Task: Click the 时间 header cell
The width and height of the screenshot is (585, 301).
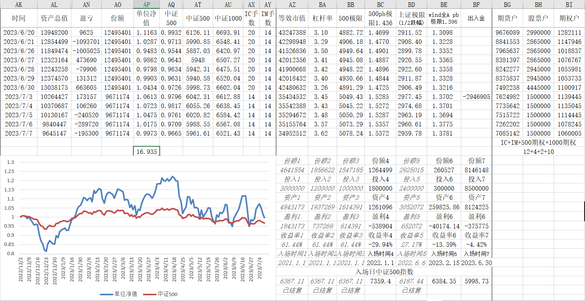Action: point(19,18)
